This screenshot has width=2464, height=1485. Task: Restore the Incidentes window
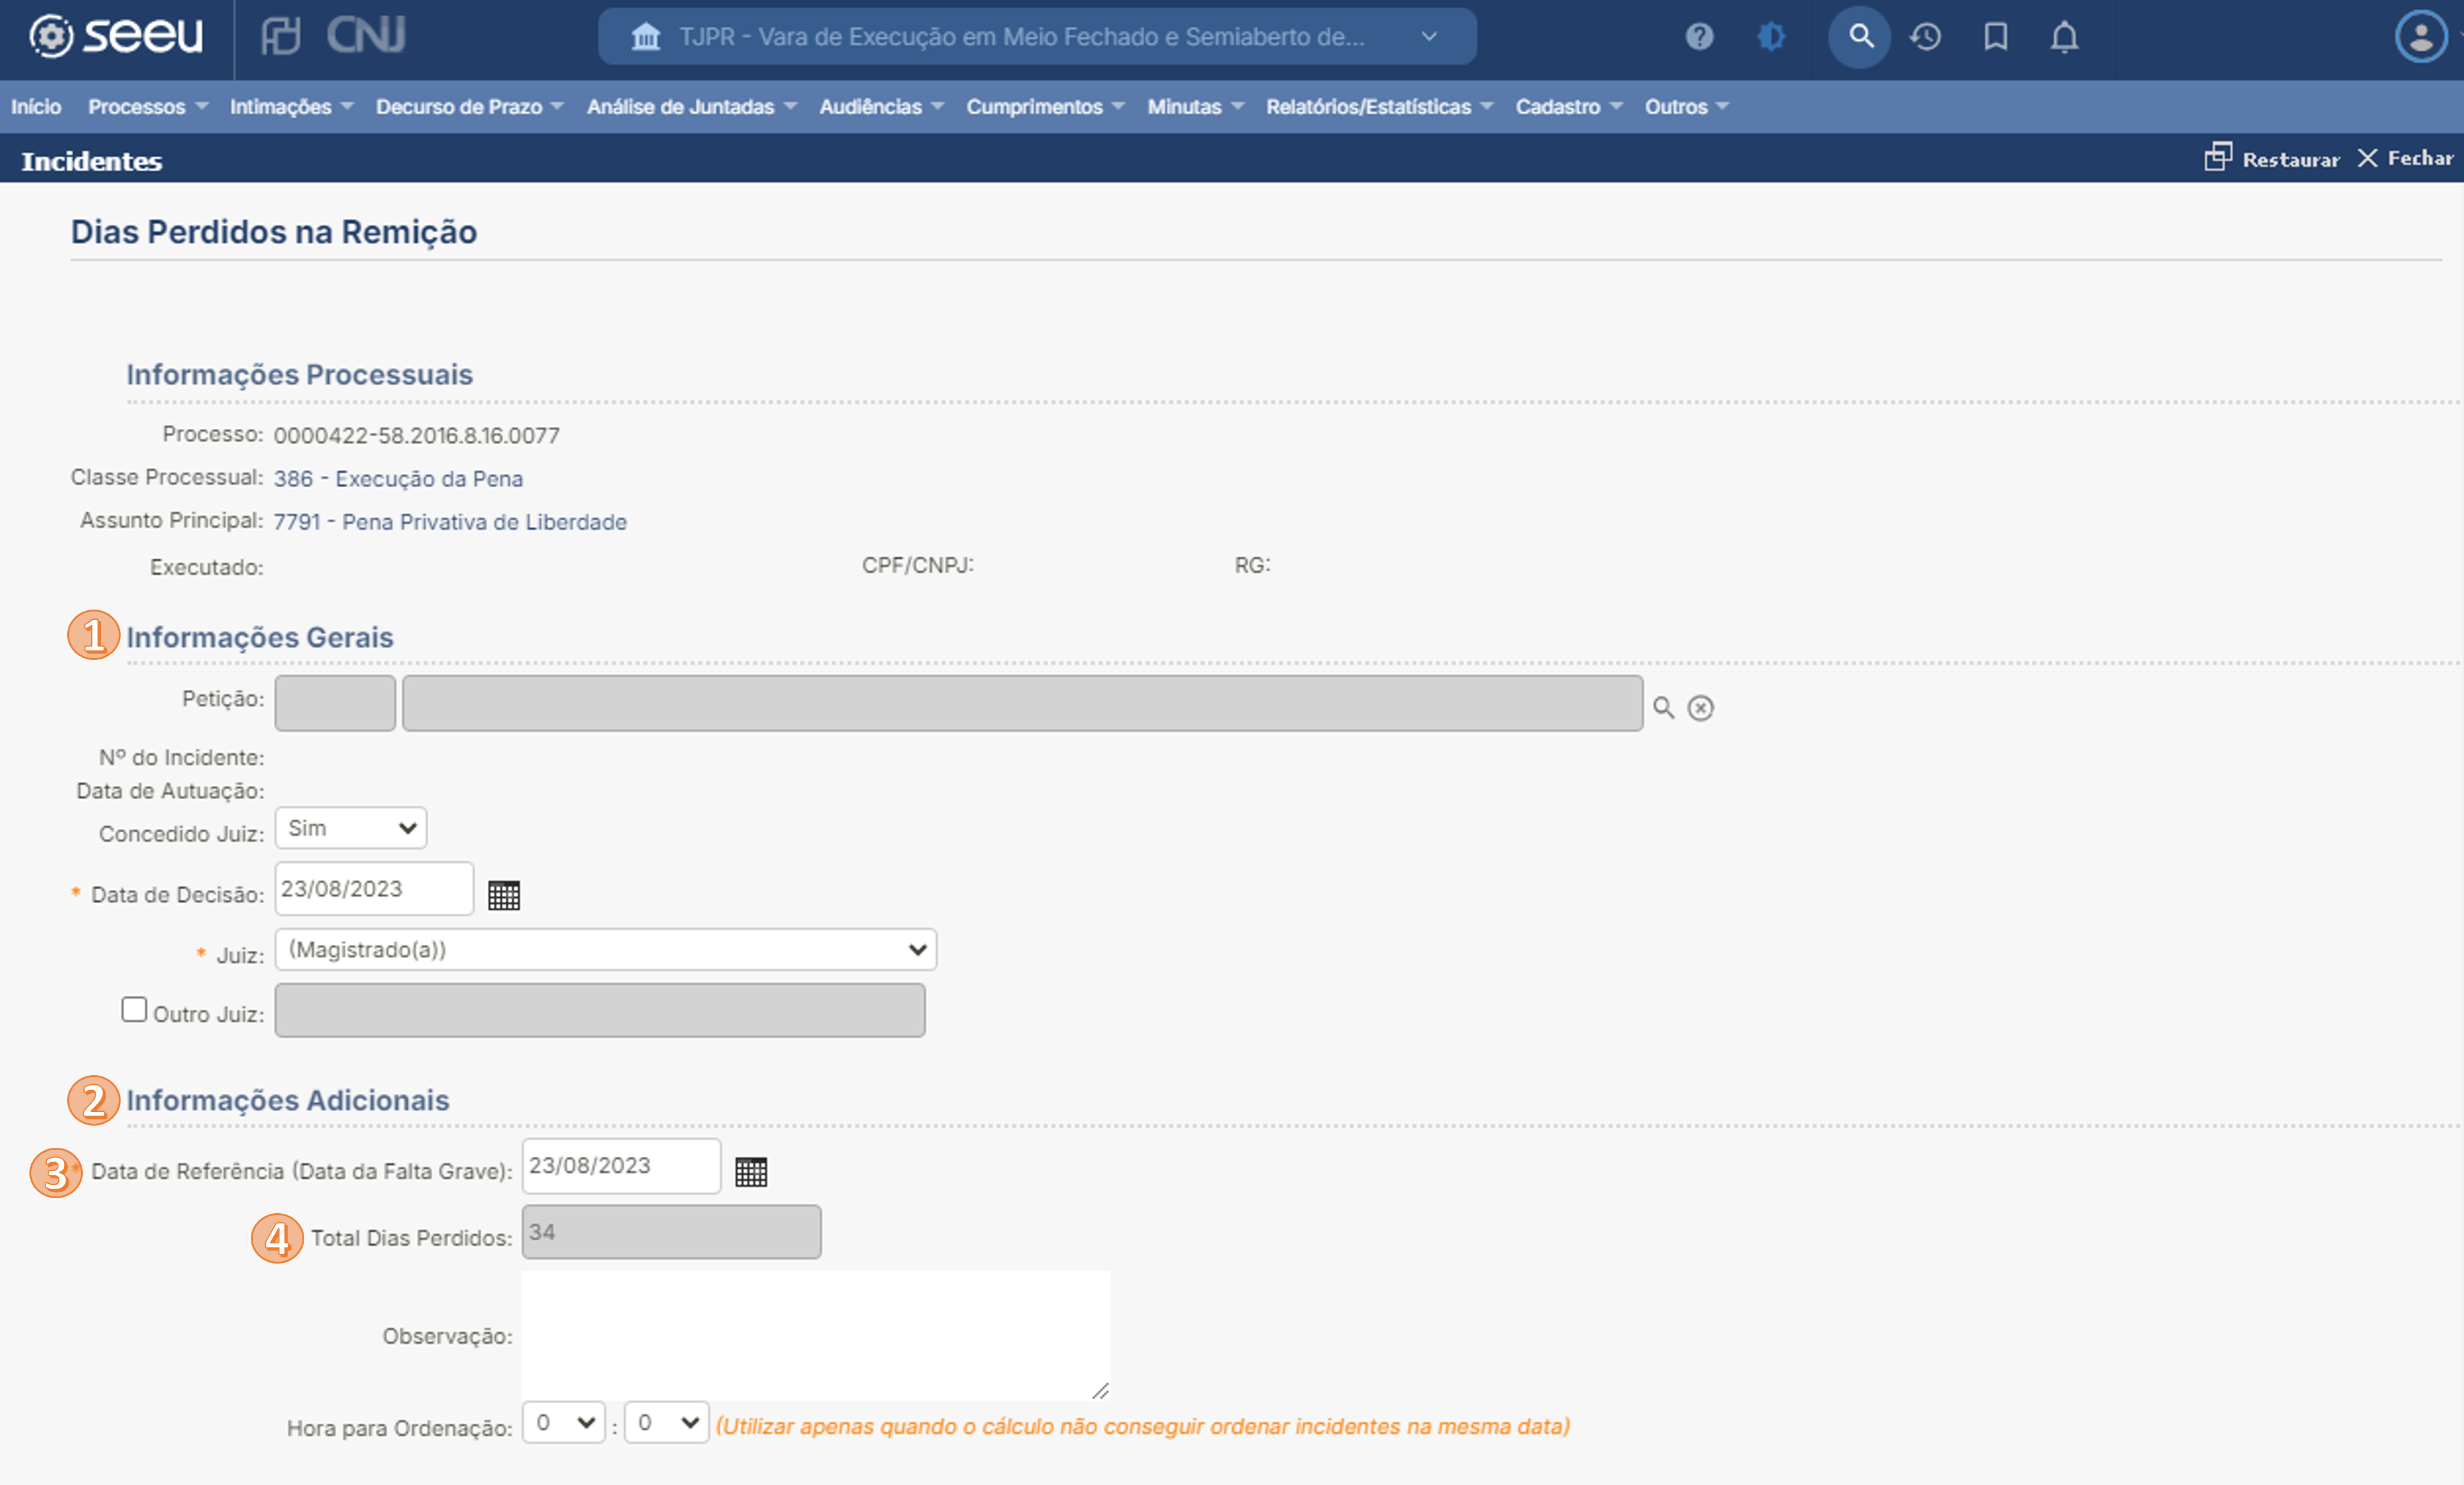[2272, 158]
